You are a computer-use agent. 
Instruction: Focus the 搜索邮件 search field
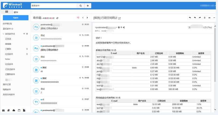click(x=54, y=6)
